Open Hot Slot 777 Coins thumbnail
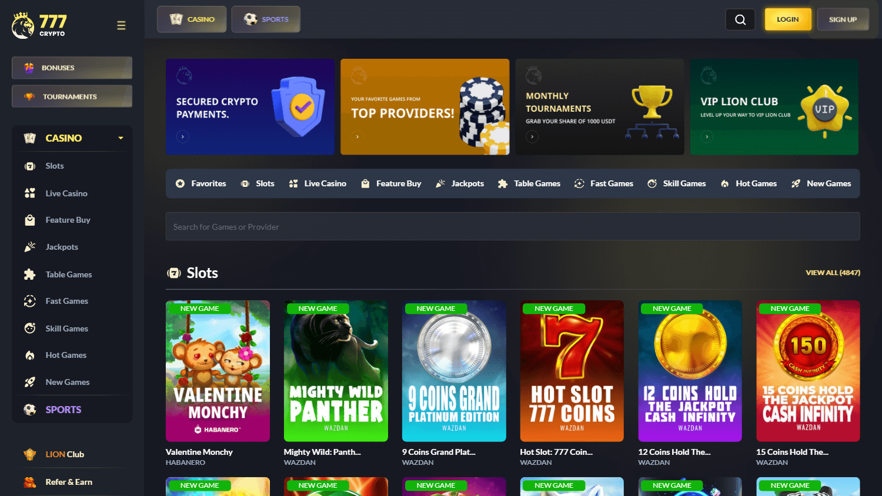Screen dimensions: 882x496 (x=572, y=371)
